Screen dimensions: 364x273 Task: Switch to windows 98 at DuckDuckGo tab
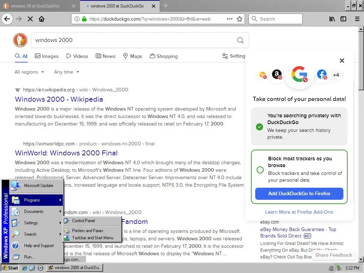pos(40,6)
